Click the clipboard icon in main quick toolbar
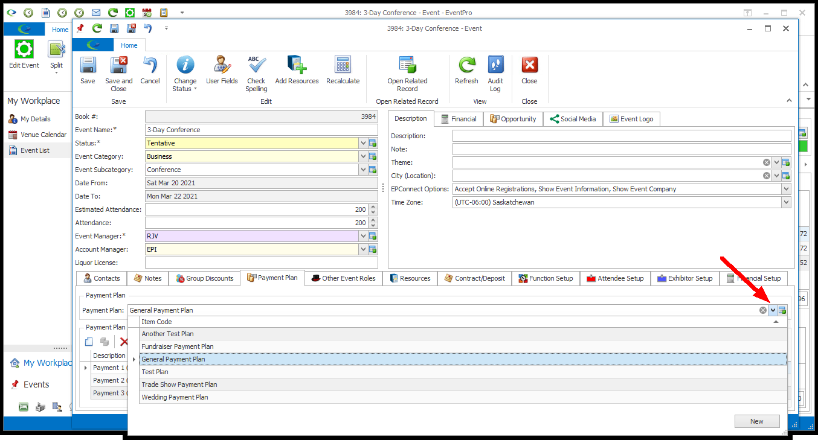This screenshot has height=440, width=818. coord(164,12)
